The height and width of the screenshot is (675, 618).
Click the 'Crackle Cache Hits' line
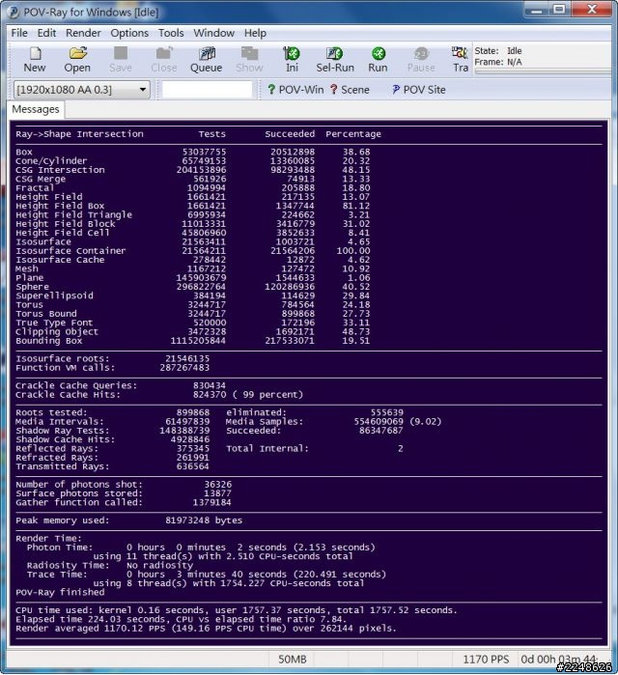tap(159, 395)
